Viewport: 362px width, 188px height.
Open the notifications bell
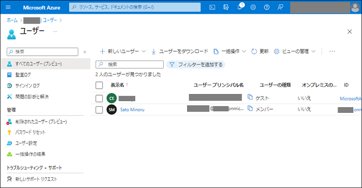click(x=240, y=7)
